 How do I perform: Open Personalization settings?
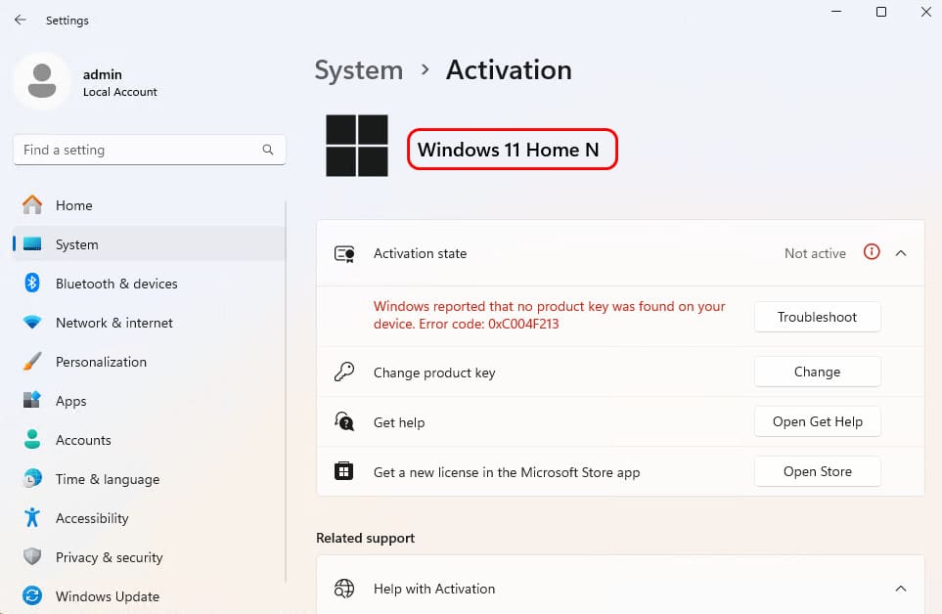click(149, 362)
